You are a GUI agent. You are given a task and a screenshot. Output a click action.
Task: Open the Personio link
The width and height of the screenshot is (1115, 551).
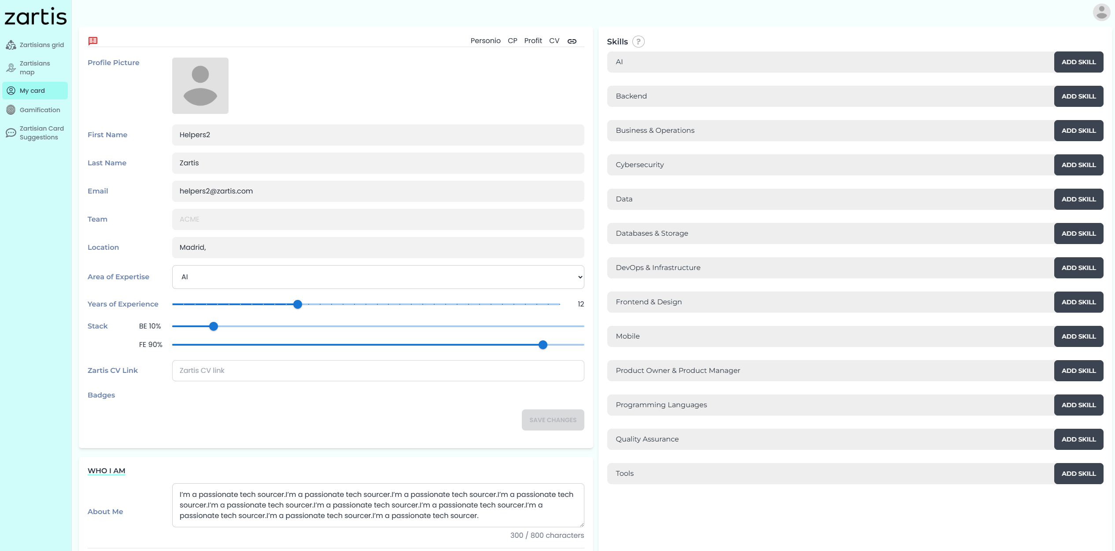(485, 41)
